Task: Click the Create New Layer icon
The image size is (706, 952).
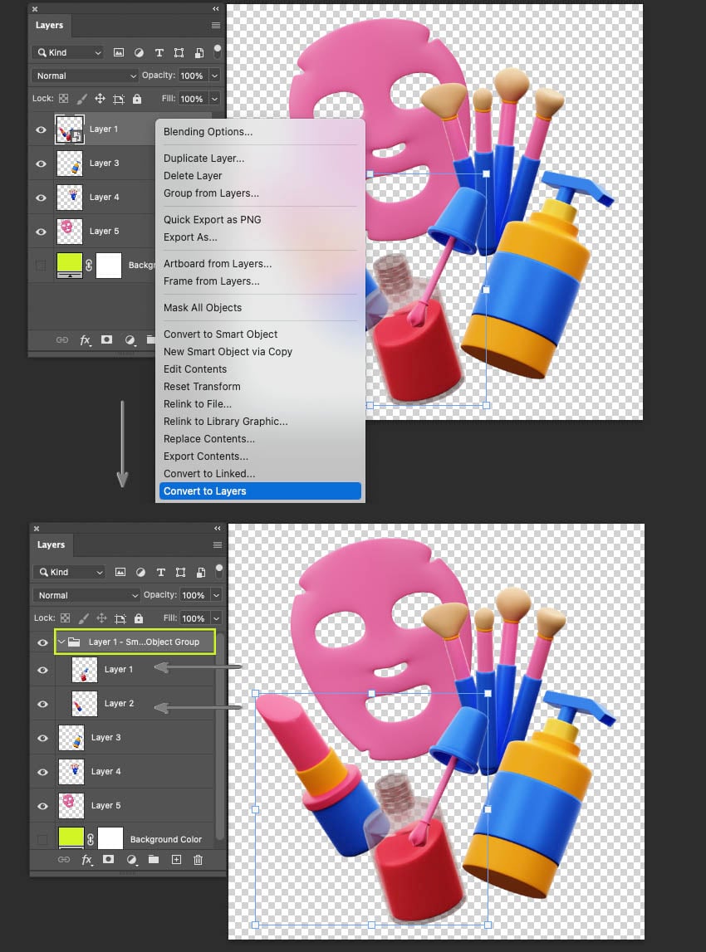Action: pyautogui.click(x=175, y=860)
